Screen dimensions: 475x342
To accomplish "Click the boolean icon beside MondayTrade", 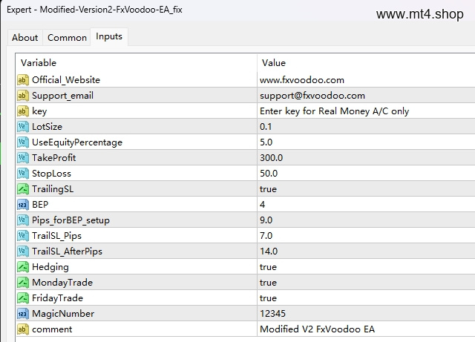I will click(23, 283).
